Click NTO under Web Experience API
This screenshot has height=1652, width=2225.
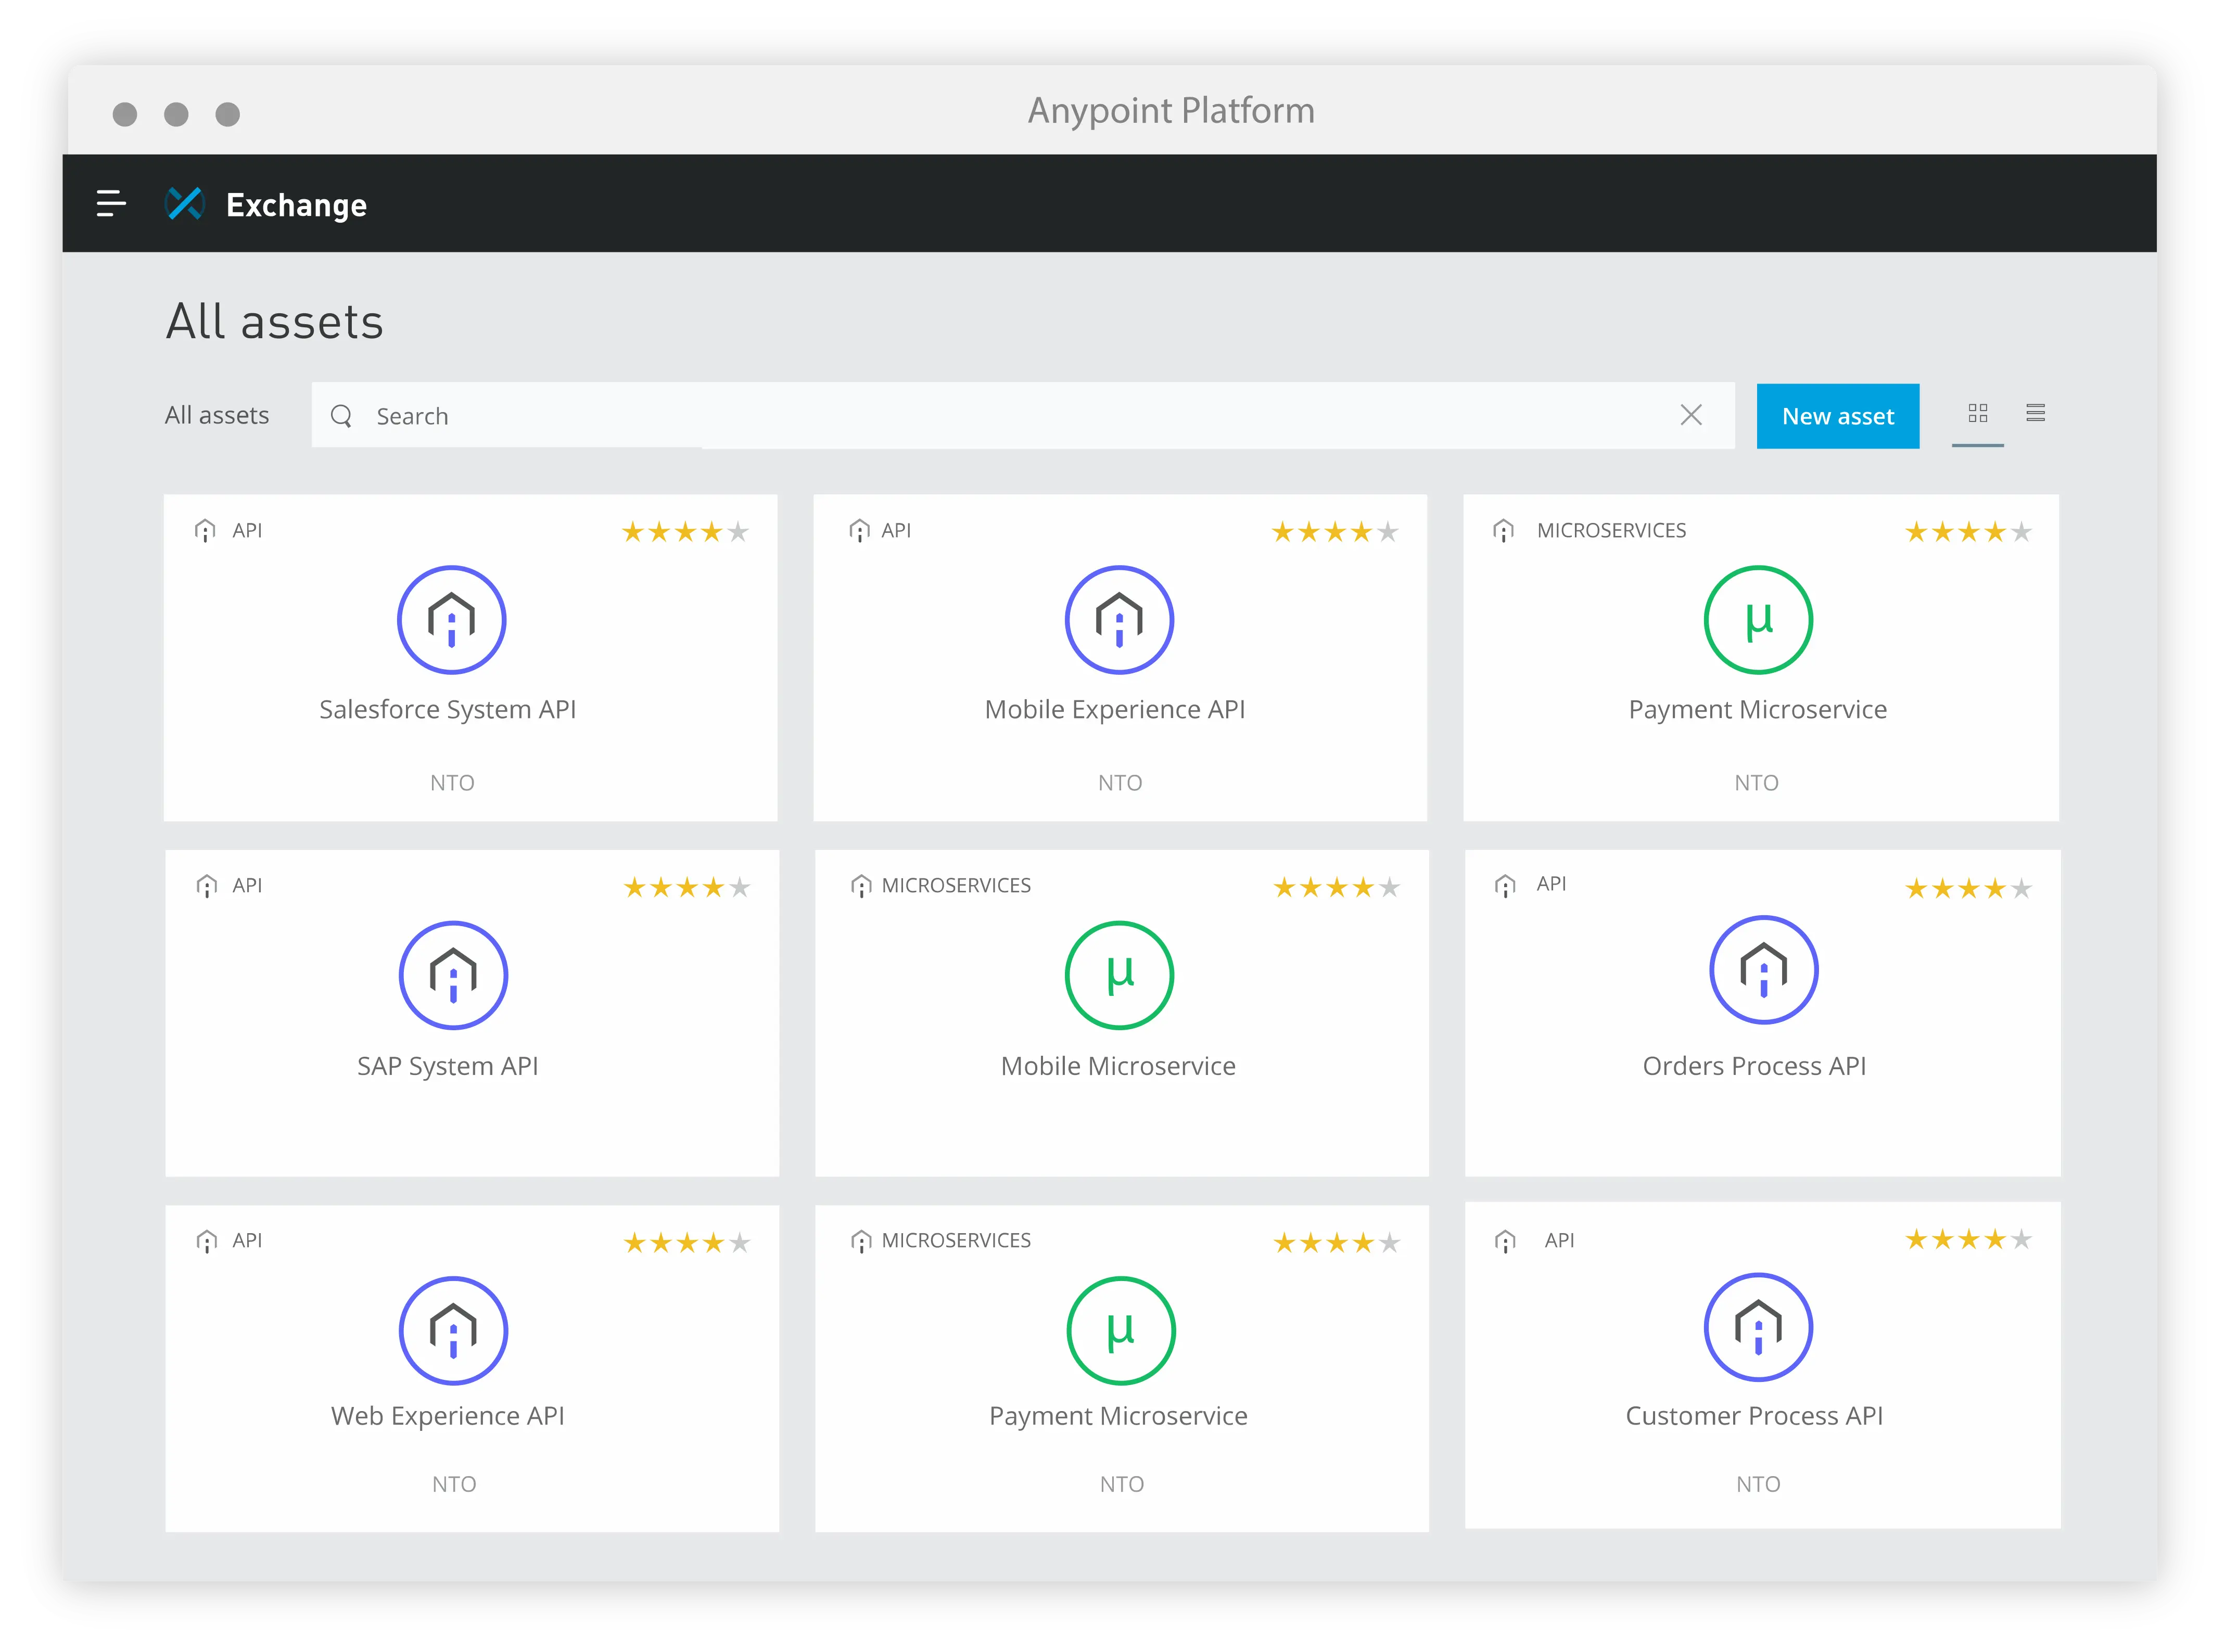(x=454, y=1484)
